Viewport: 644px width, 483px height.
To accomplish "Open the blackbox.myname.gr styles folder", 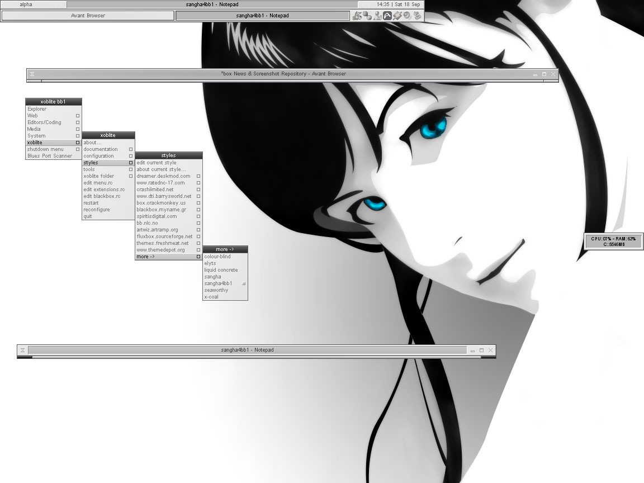I will (169, 210).
